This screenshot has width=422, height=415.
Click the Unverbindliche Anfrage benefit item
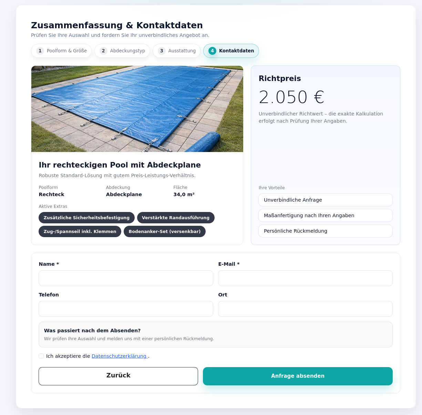(x=325, y=200)
